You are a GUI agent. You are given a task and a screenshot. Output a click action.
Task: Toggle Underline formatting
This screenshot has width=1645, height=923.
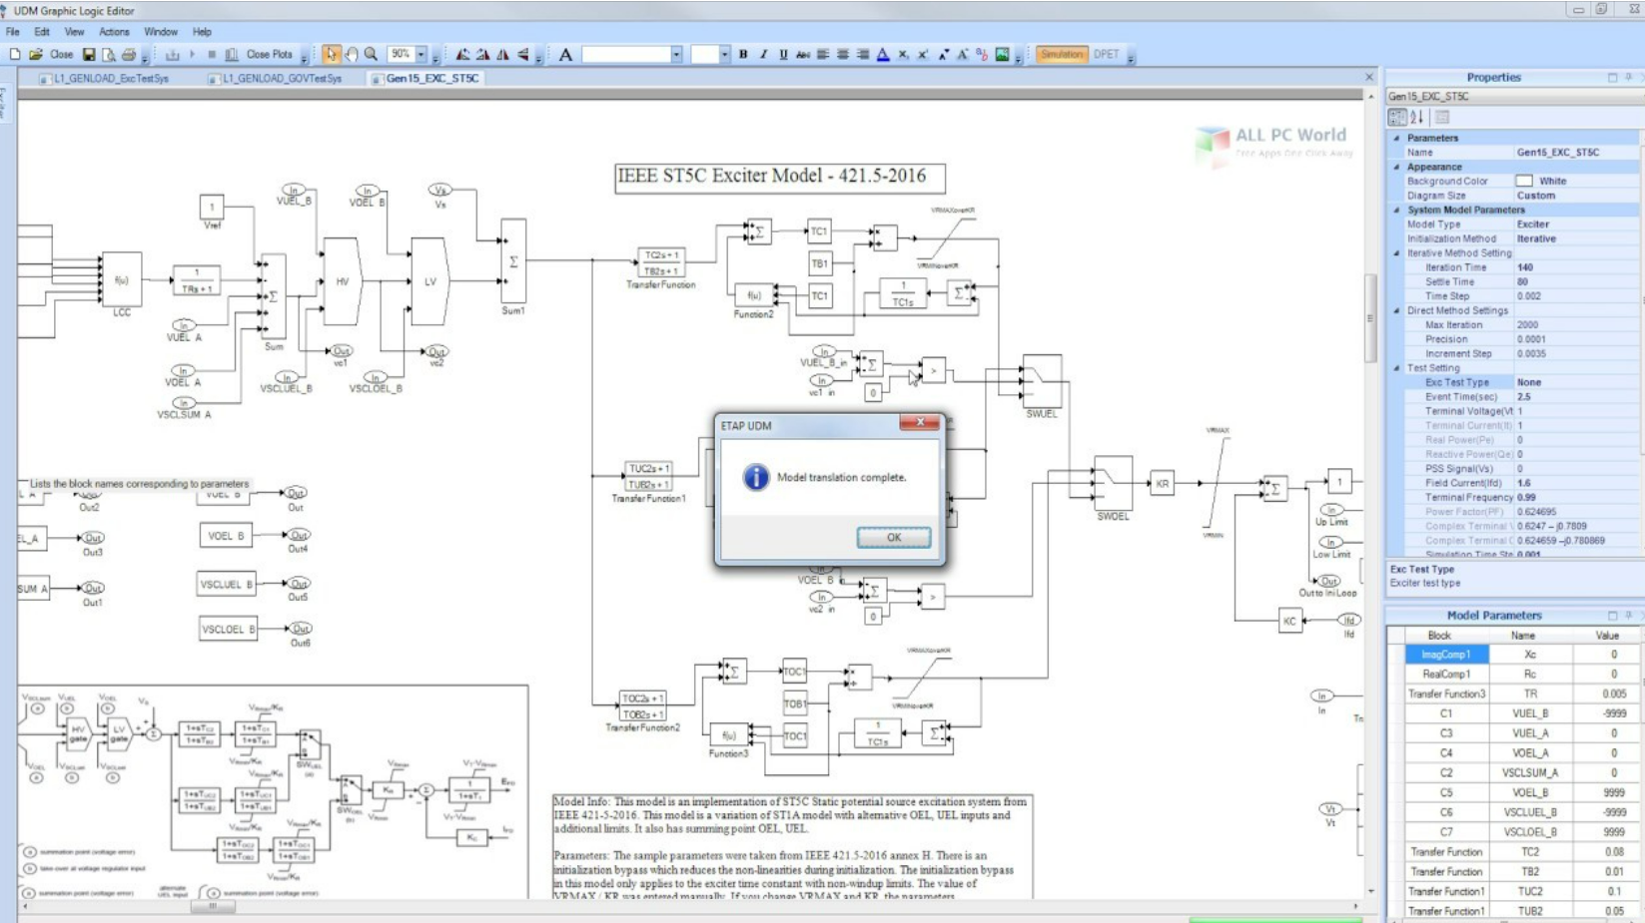pyautogui.click(x=783, y=55)
